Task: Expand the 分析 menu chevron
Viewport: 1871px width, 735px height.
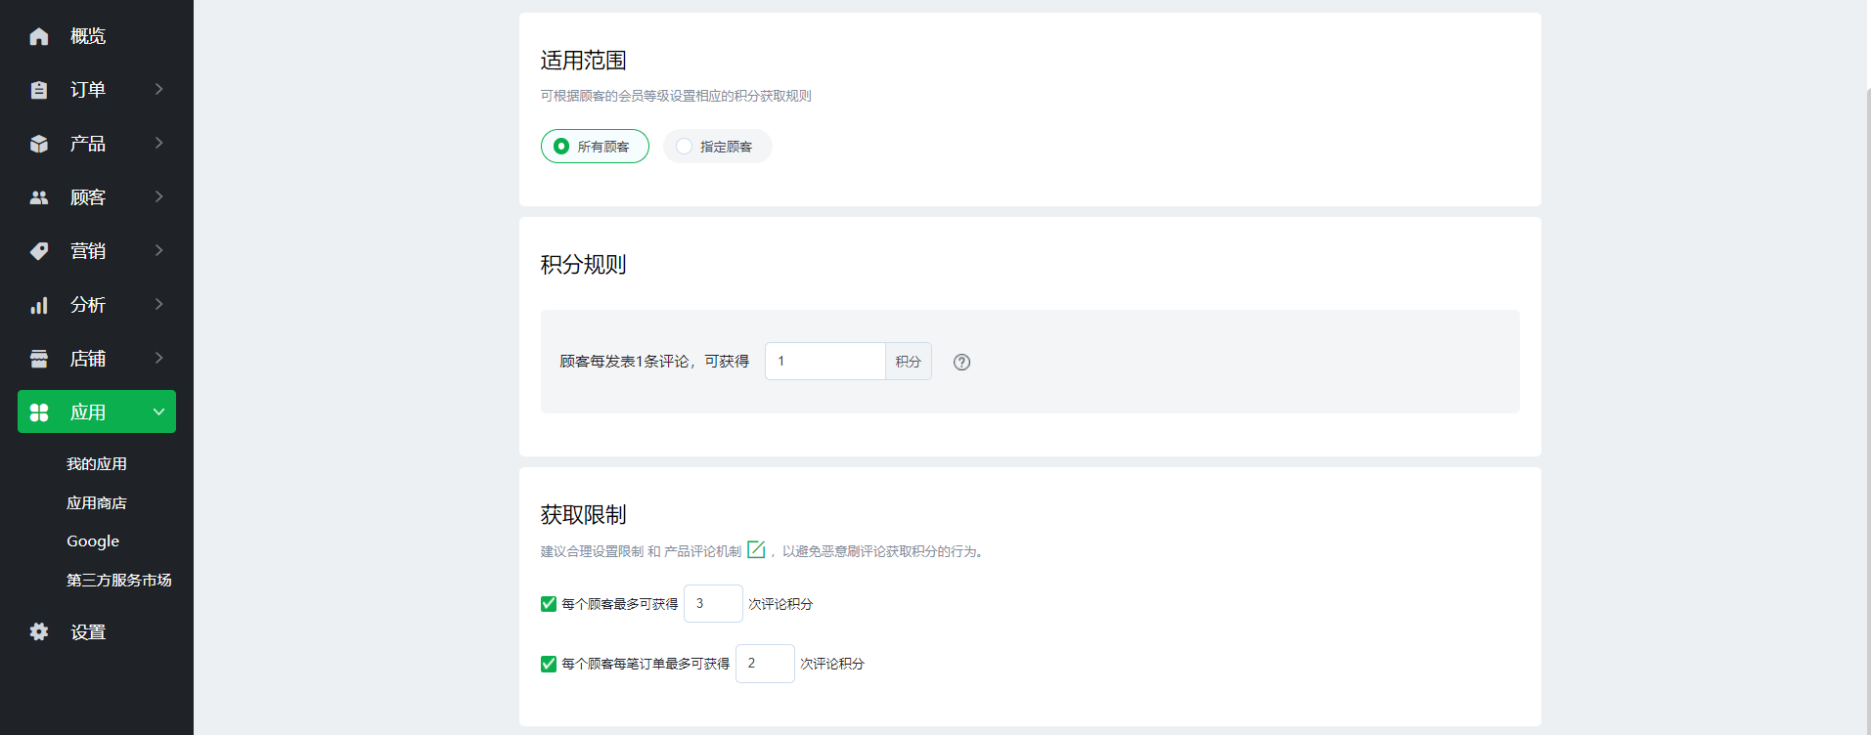Action: pyautogui.click(x=158, y=304)
